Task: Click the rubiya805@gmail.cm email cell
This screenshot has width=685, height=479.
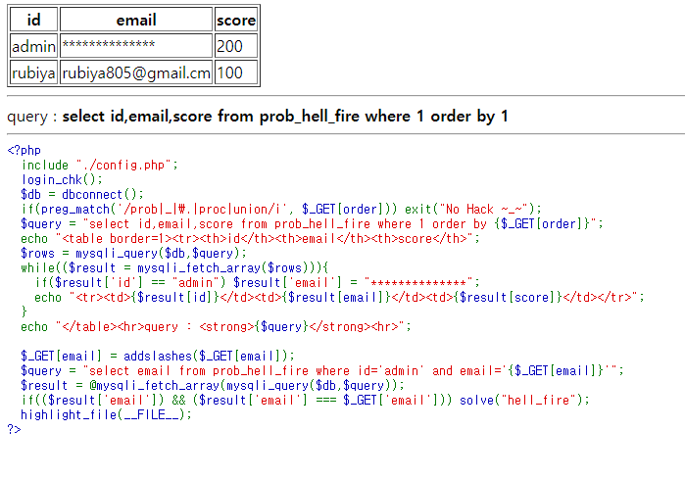Action: coord(136,72)
